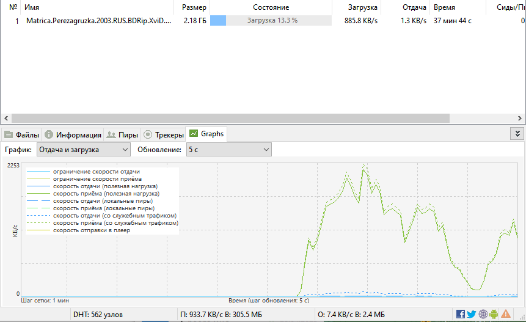Select the Graphs tab

(x=206, y=134)
